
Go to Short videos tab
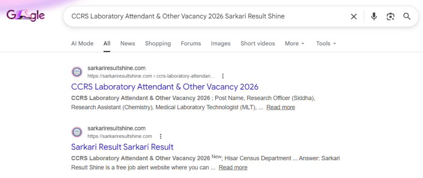[x=258, y=43]
